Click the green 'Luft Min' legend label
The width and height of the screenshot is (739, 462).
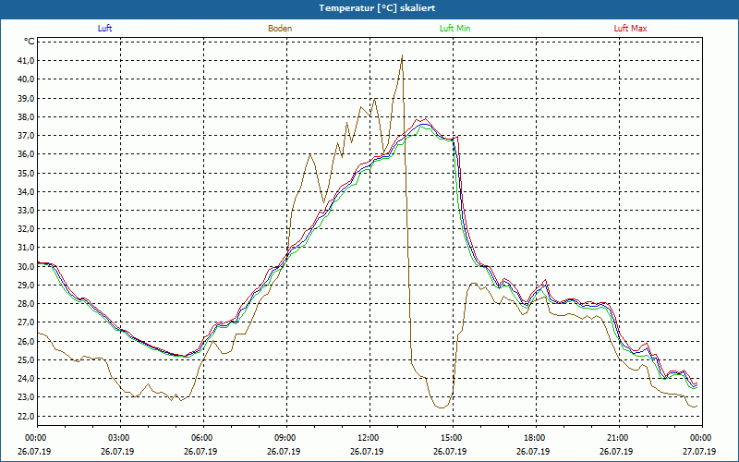click(x=454, y=29)
